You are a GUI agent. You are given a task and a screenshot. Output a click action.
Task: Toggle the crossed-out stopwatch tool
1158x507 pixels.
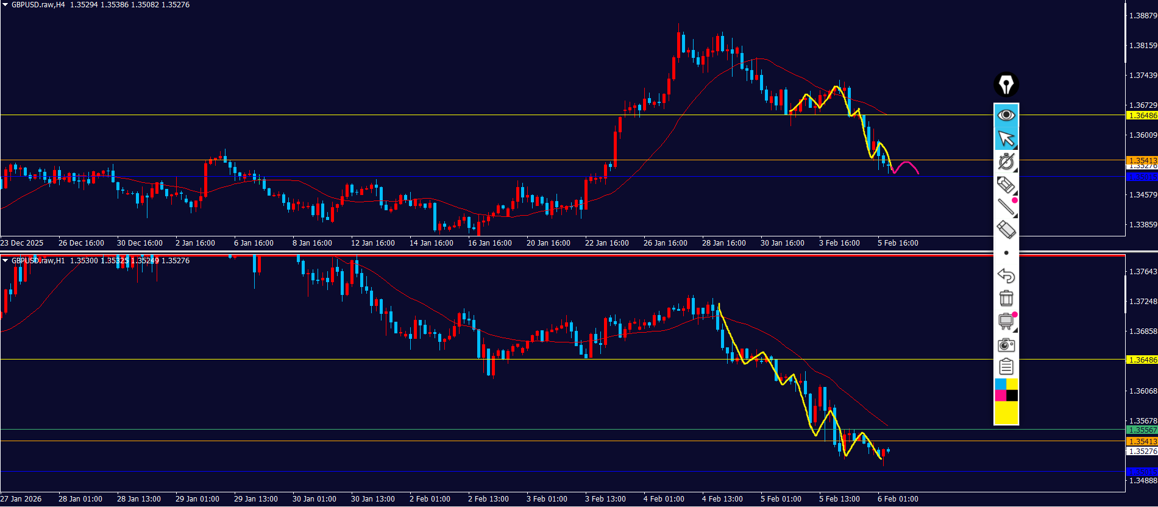[x=1006, y=161]
